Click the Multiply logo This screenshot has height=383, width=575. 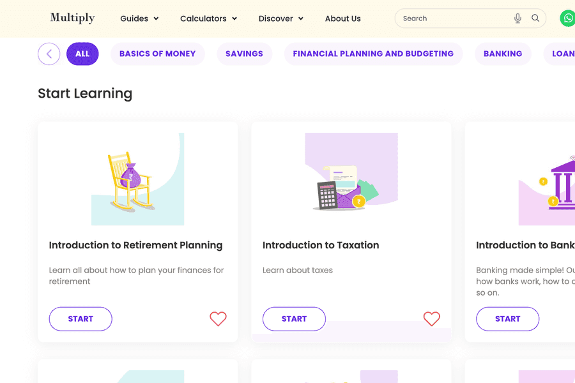point(72,18)
